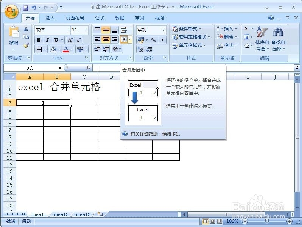Screen dimensions: 302x227
Task: Switch to the 公式 ribbon tab
Action: [x=100, y=18]
